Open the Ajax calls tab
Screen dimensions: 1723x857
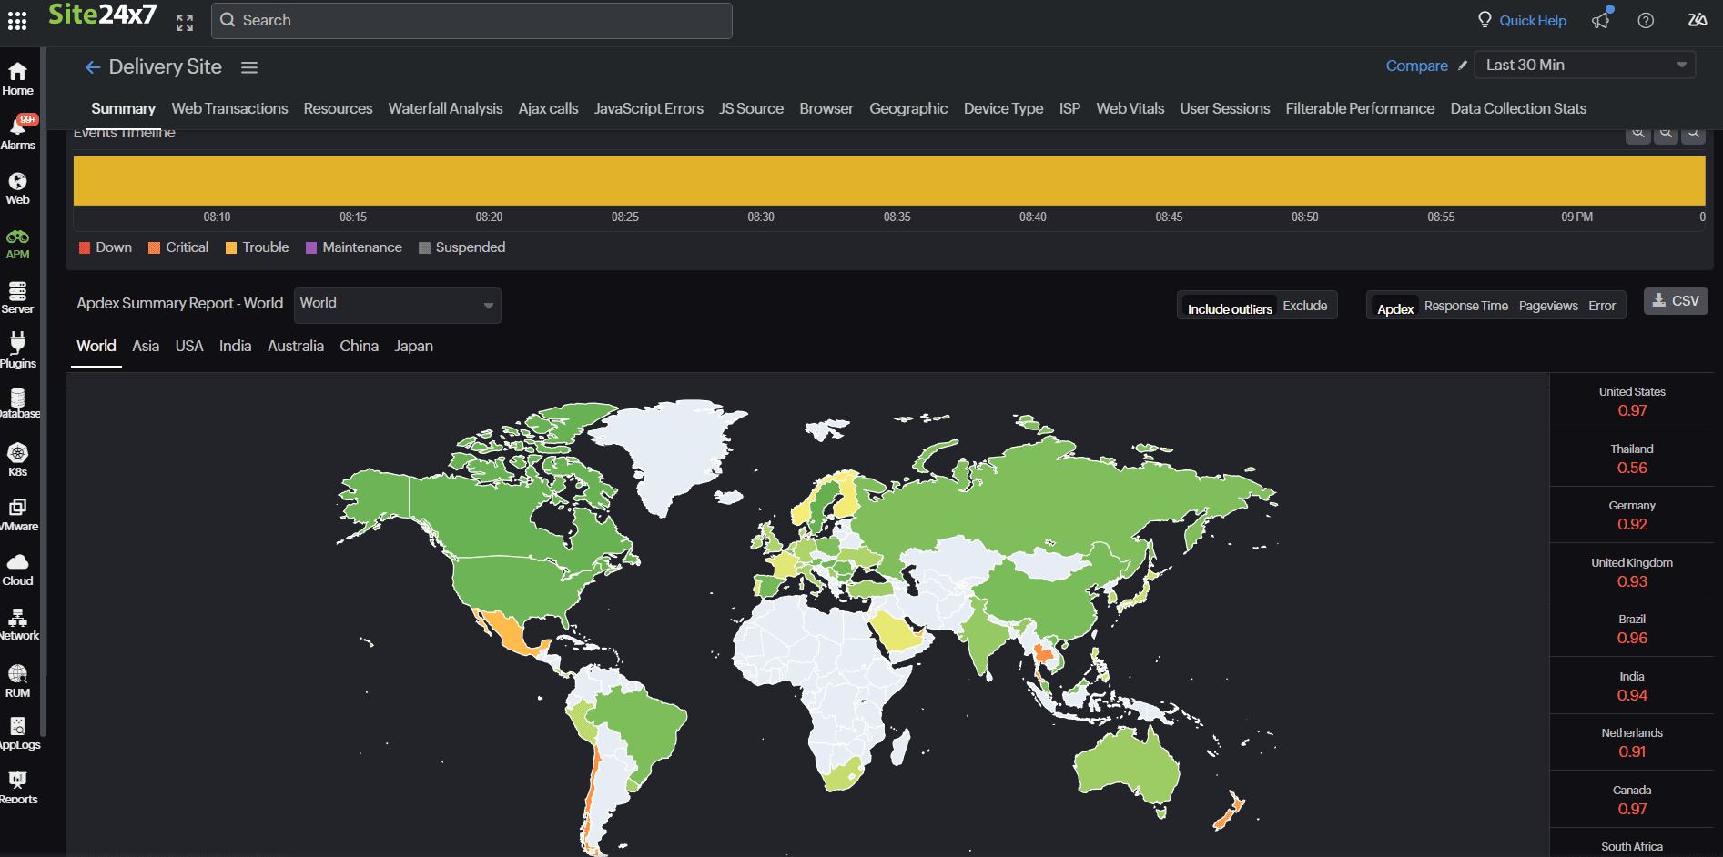pyautogui.click(x=548, y=108)
